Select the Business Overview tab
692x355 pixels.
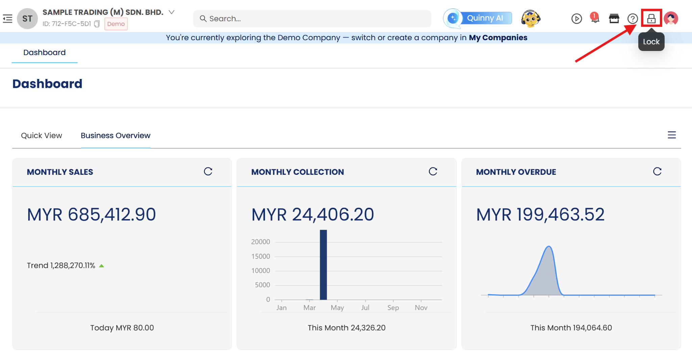click(x=116, y=135)
